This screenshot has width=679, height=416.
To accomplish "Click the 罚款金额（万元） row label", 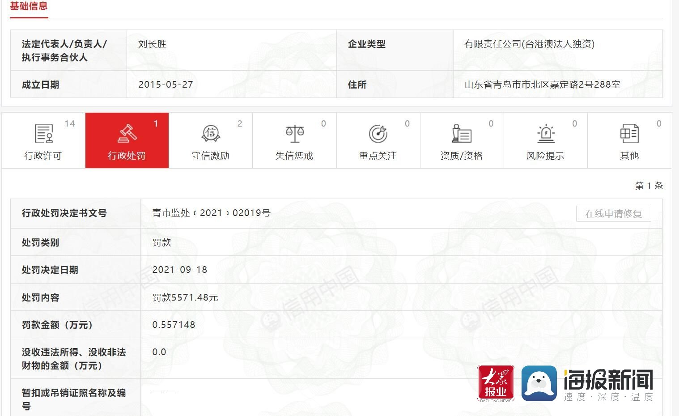I will click(x=57, y=325).
